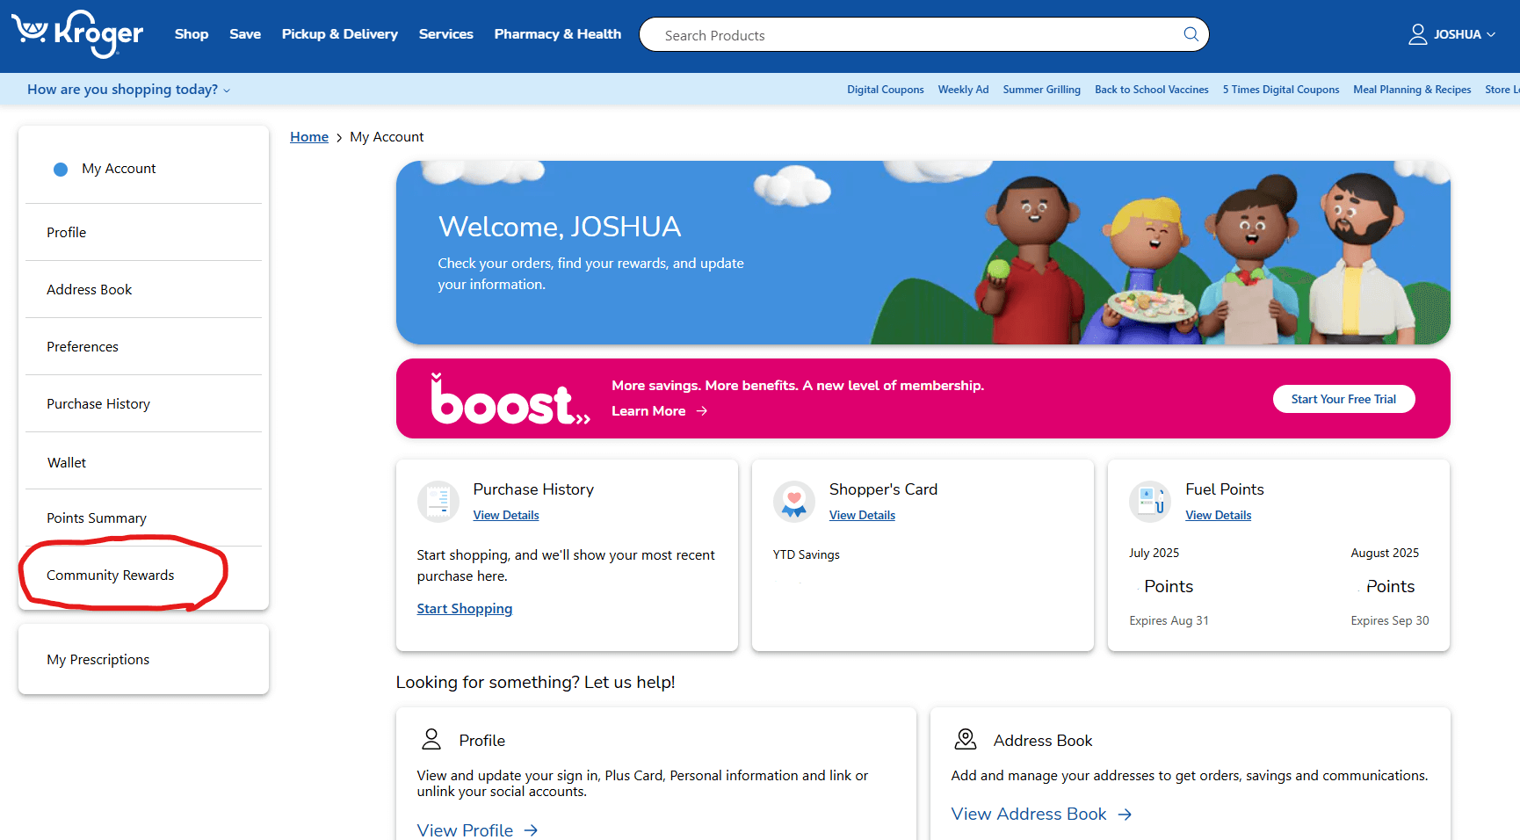Click the boost logo in pink banner

click(x=510, y=399)
